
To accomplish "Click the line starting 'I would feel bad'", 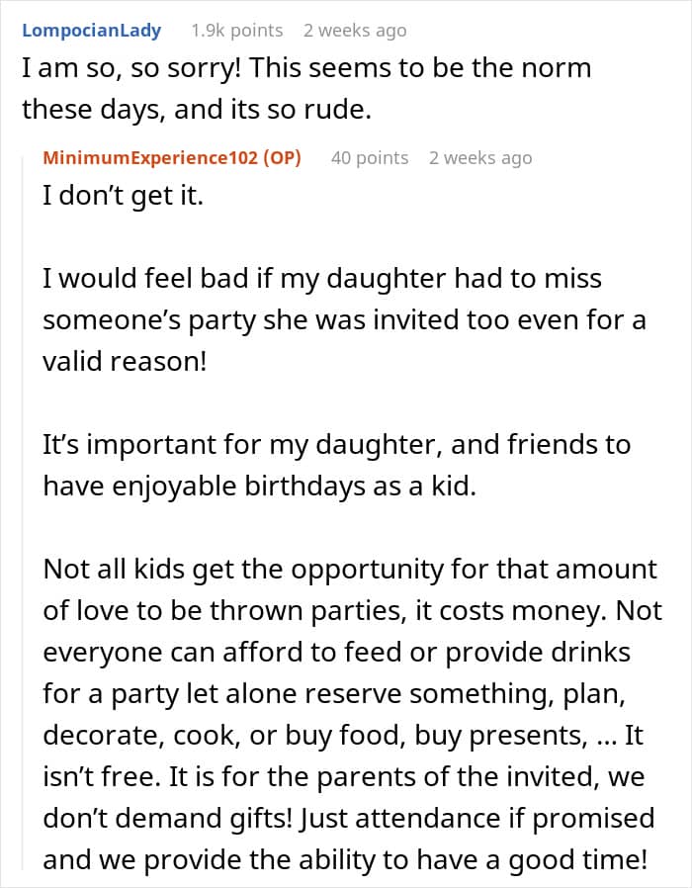I will coord(322,279).
